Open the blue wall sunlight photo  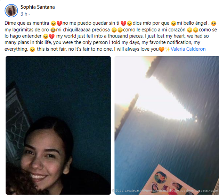pos(167,125)
